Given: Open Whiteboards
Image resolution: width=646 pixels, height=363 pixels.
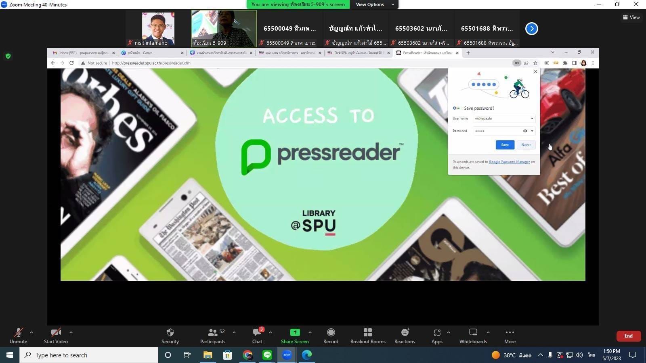Looking at the screenshot, I should coord(473,333).
